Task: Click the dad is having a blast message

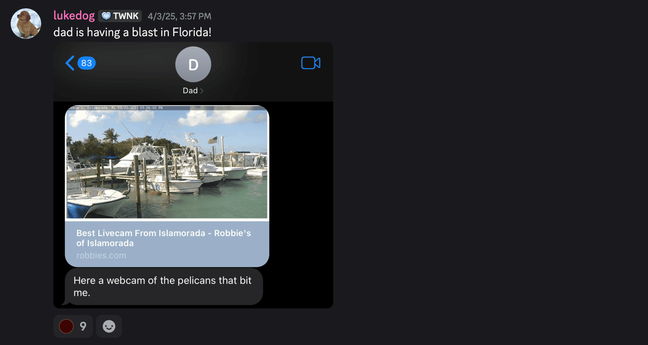Action: click(x=132, y=32)
